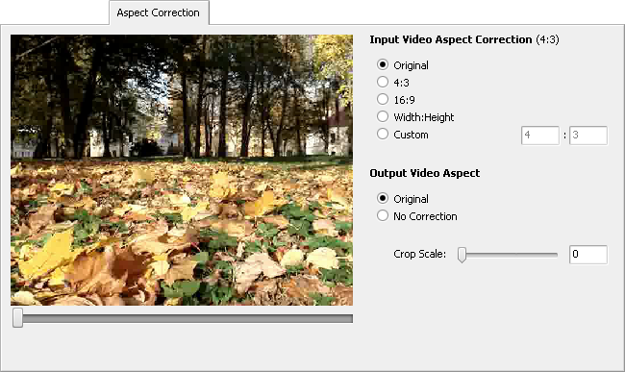The width and height of the screenshot is (625, 372).
Task: Click the custom aspect width field showing 4
Action: [540, 136]
